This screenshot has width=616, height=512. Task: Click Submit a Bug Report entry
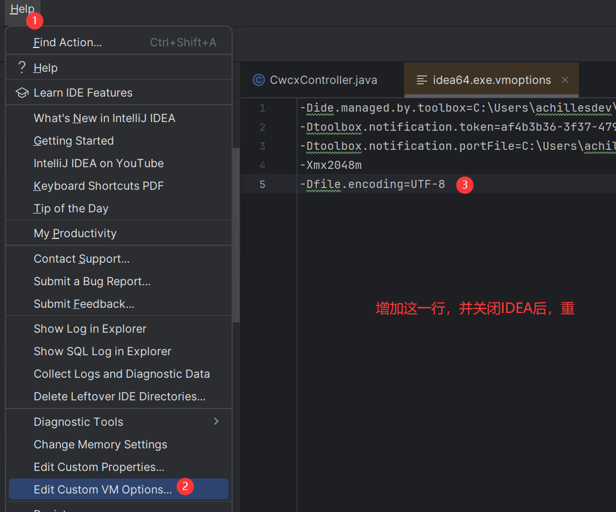pyautogui.click(x=92, y=281)
